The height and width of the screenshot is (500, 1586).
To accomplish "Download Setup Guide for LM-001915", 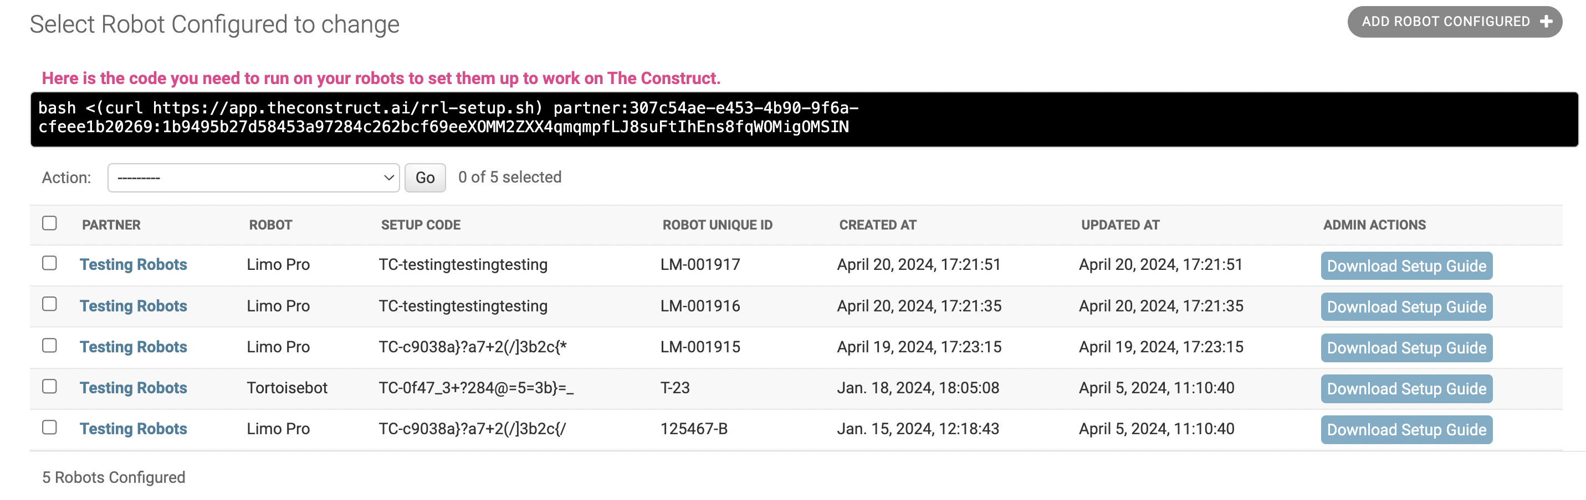I will [1406, 348].
